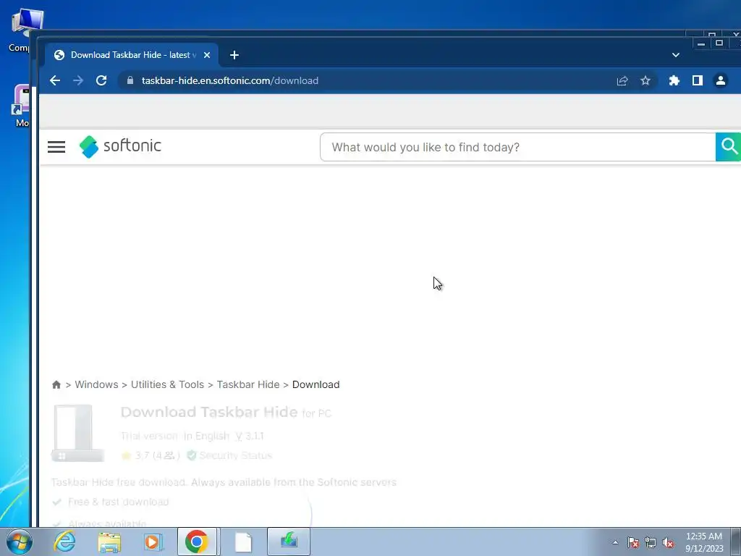The image size is (741, 556).
Task: Focus the Softonic search field
Action: click(518, 147)
